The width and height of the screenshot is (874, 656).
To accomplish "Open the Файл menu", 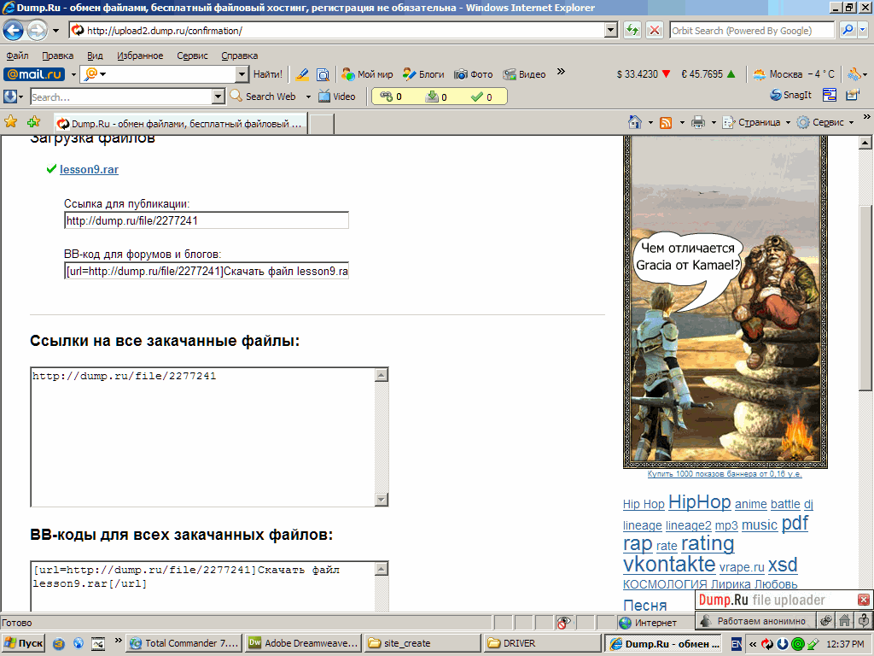I will (x=17, y=56).
